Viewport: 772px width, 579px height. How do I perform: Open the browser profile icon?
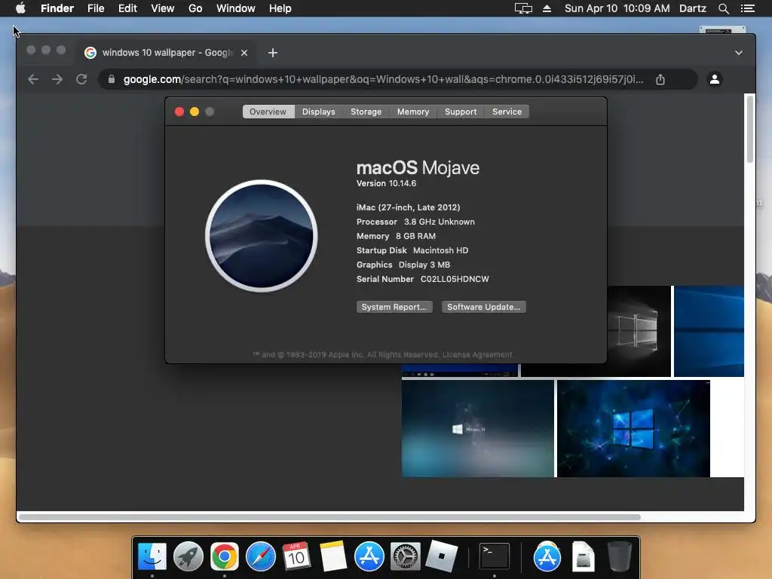(x=715, y=79)
